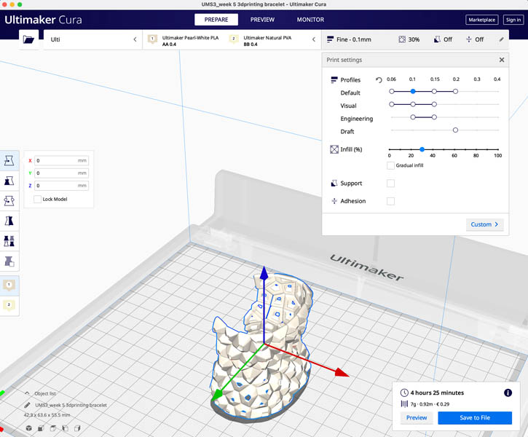Switch to top view icon

[53, 428]
